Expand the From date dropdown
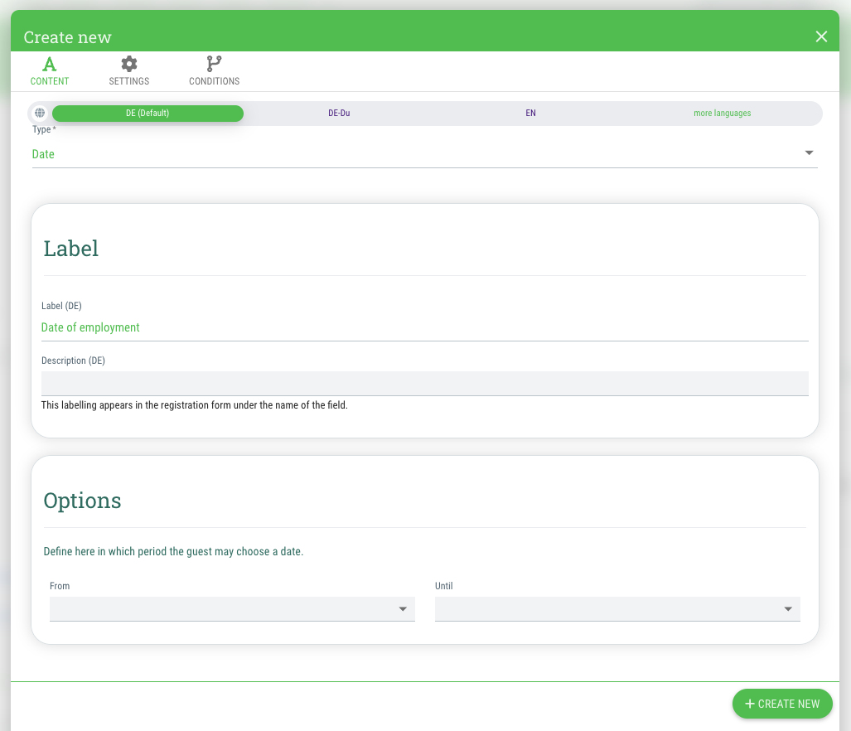851x731 pixels. (x=232, y=609)
